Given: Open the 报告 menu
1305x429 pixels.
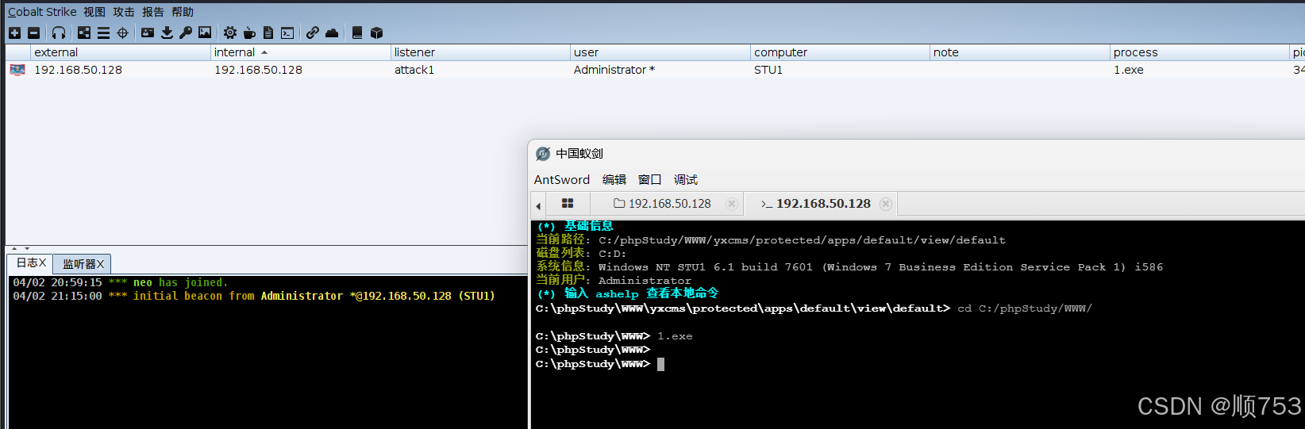Looking at the screenshot, I should pyautogui.click(x=153, y=12).
